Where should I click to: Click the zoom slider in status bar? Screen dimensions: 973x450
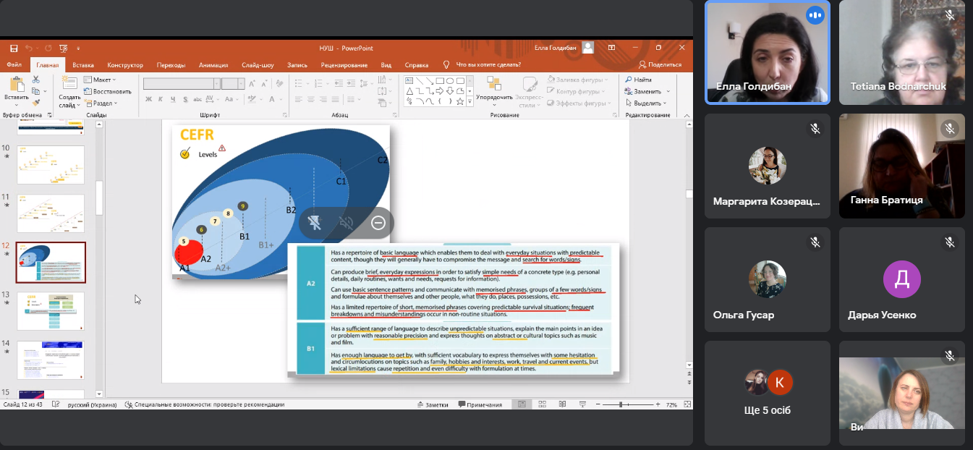coord(621,404)
